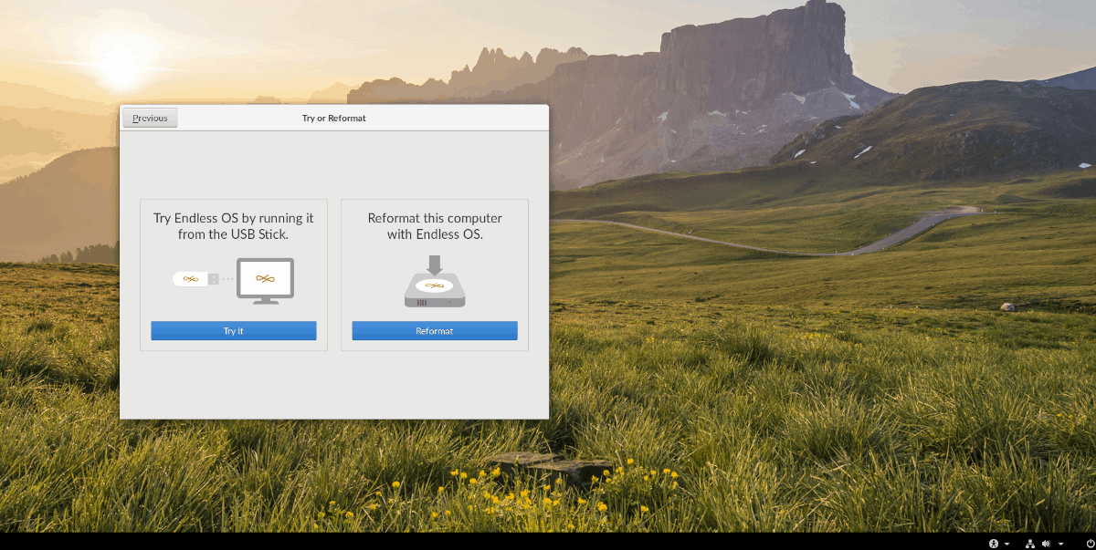Select the 'Try Endless OS' description text

234,226
